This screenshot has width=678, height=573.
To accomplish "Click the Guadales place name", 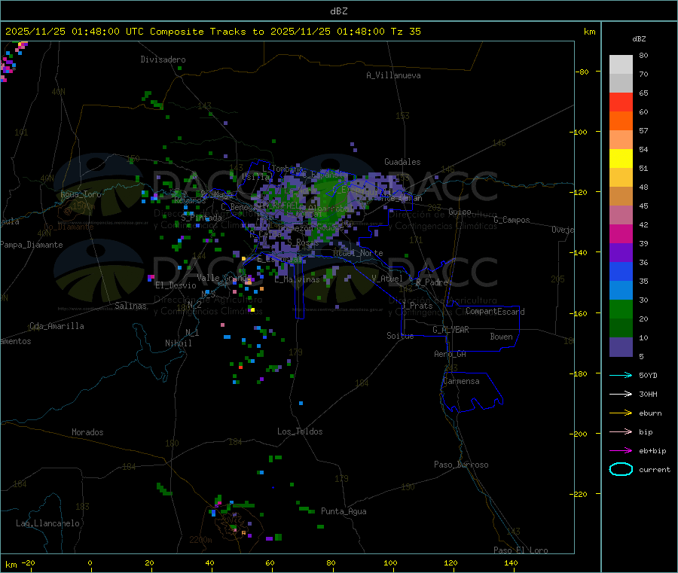I will (402, 162).
